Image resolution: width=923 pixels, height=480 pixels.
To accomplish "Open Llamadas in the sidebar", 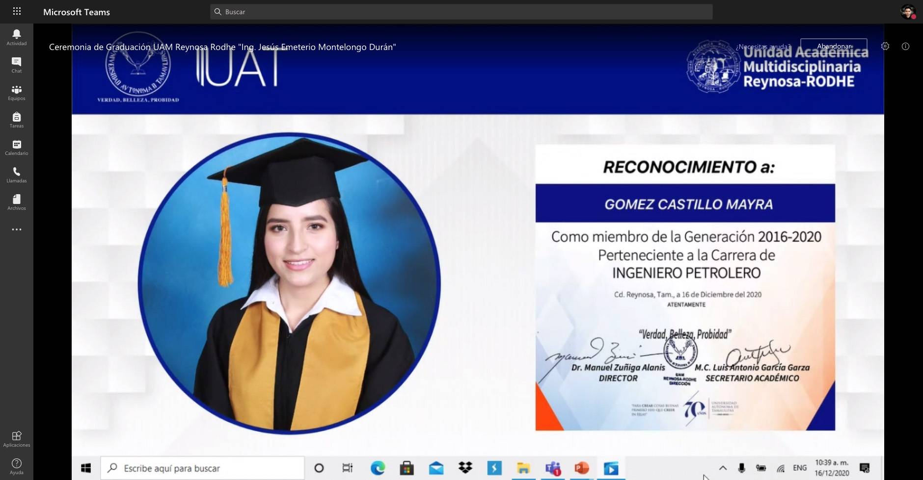I will click(x=16, y=174).
